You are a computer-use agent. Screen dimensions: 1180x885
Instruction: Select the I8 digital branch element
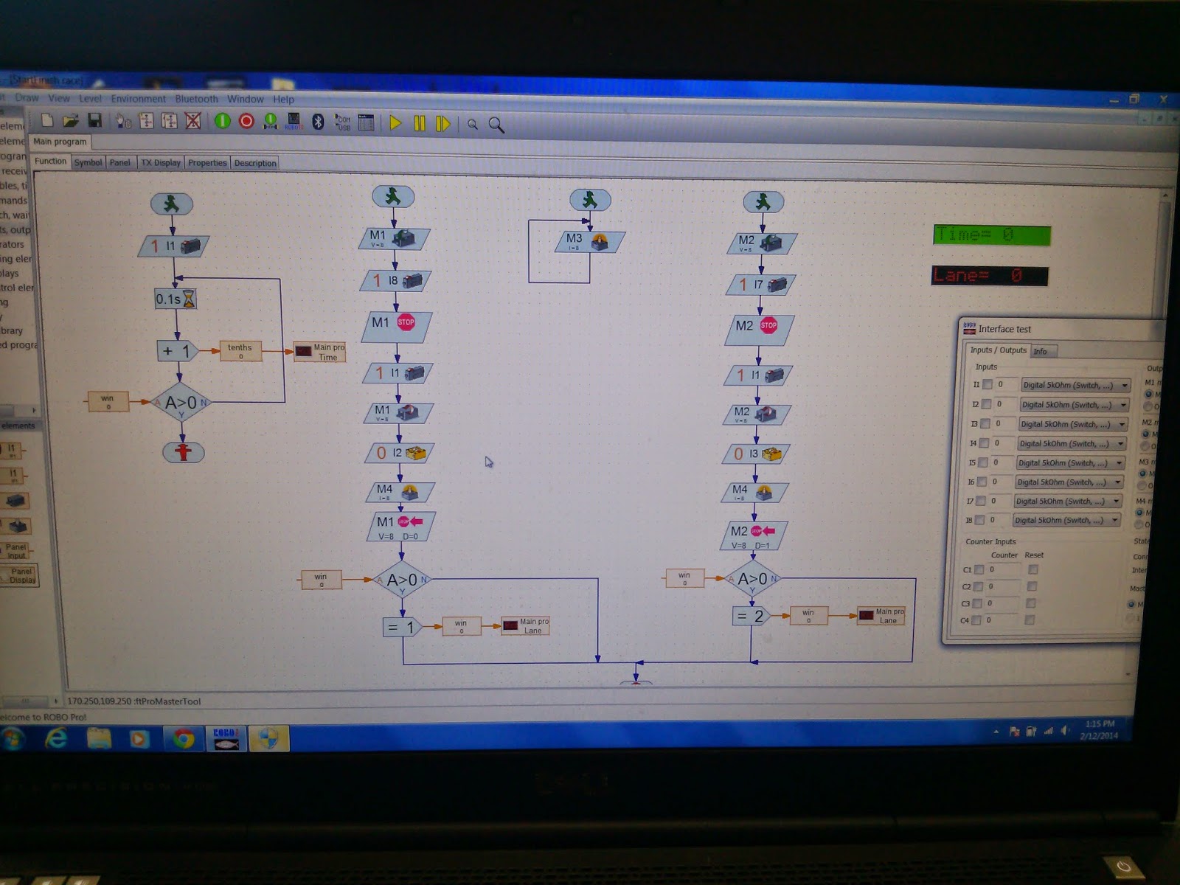(397, 280)
